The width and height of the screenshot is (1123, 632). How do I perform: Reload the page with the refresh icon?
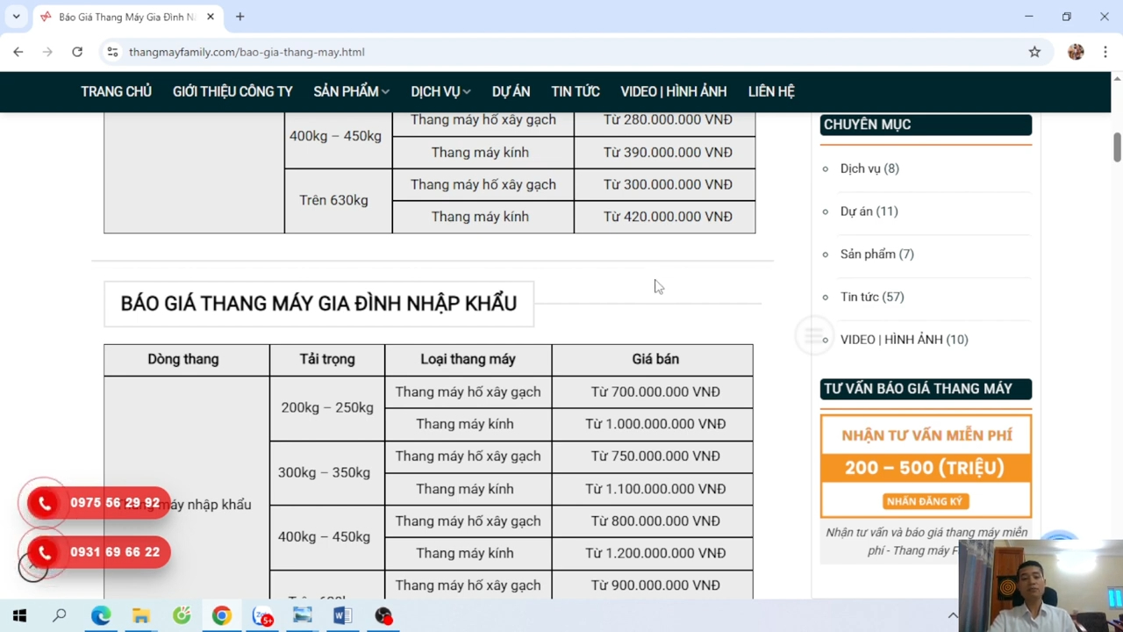(77, 52)
